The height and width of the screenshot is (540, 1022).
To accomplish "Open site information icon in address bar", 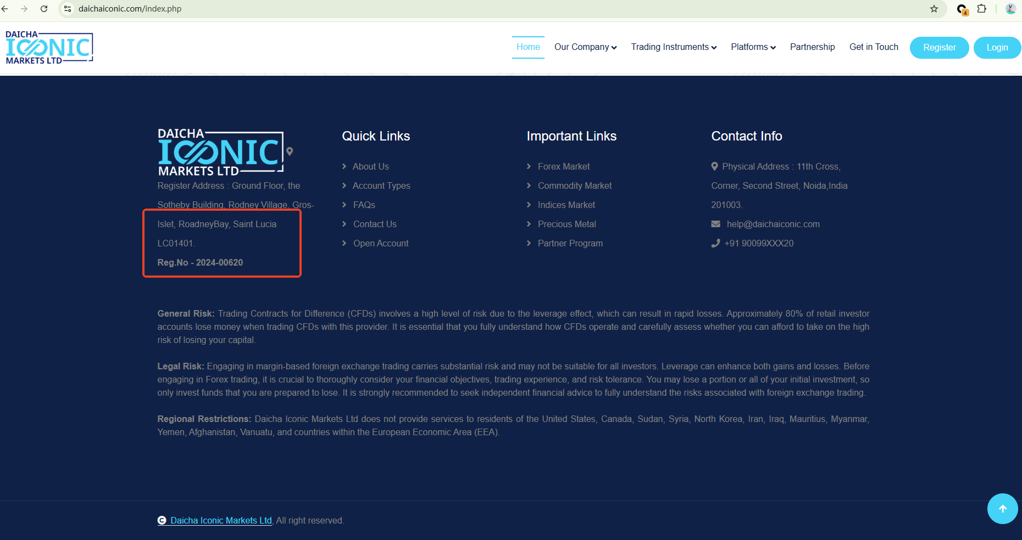I will pos(68,9).
